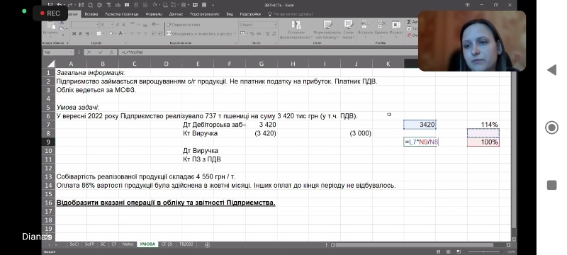Open the Вид ribbon tab
Viewport: 567px width, 255px height.
[x=230, y=14]
